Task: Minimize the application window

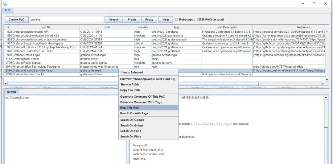Action: (303, 4)
